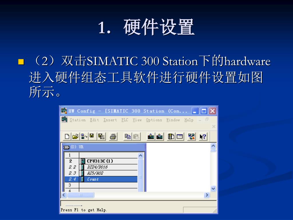
Task: Open the Edit menu
Action: point(94,120)
